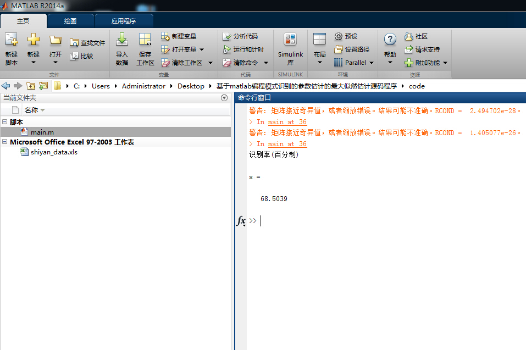Click the code folder in the address path
The height and width of the screenshot is (350, 526).
417,86
